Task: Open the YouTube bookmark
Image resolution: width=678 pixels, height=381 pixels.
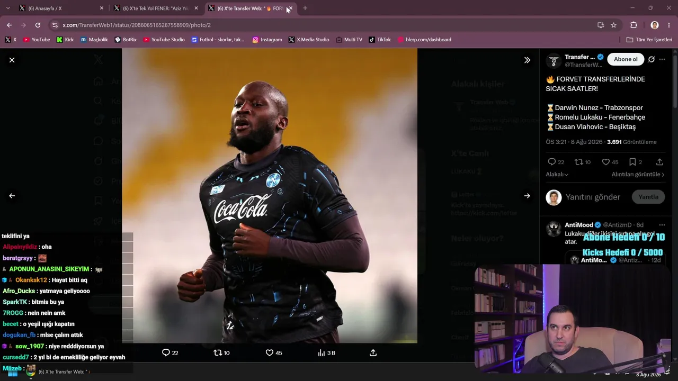Action: point(37,40)
